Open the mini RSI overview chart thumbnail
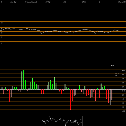 point(62,121)
